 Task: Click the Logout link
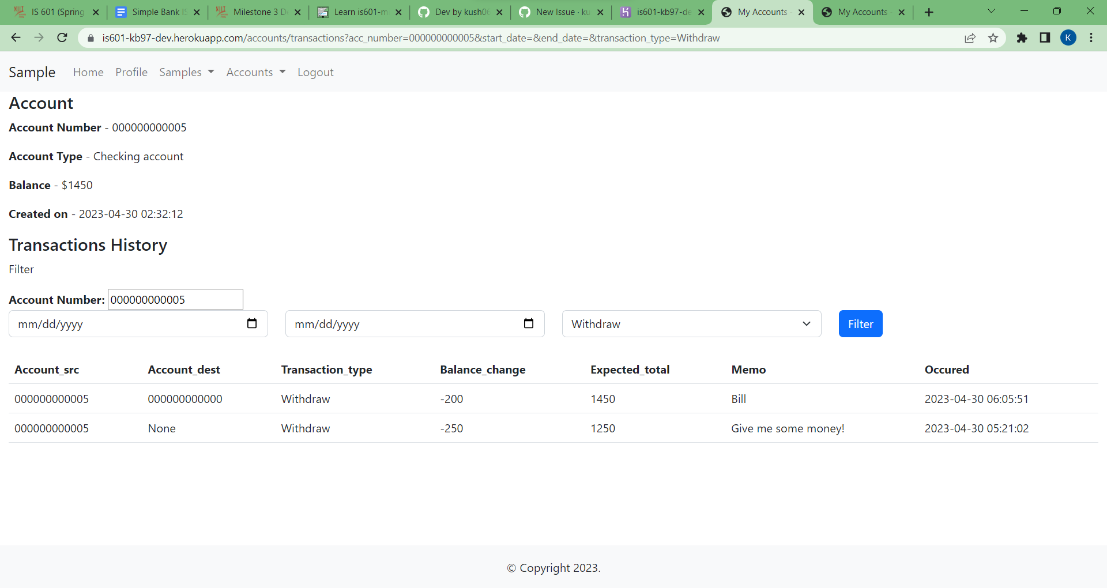point(315,71)
